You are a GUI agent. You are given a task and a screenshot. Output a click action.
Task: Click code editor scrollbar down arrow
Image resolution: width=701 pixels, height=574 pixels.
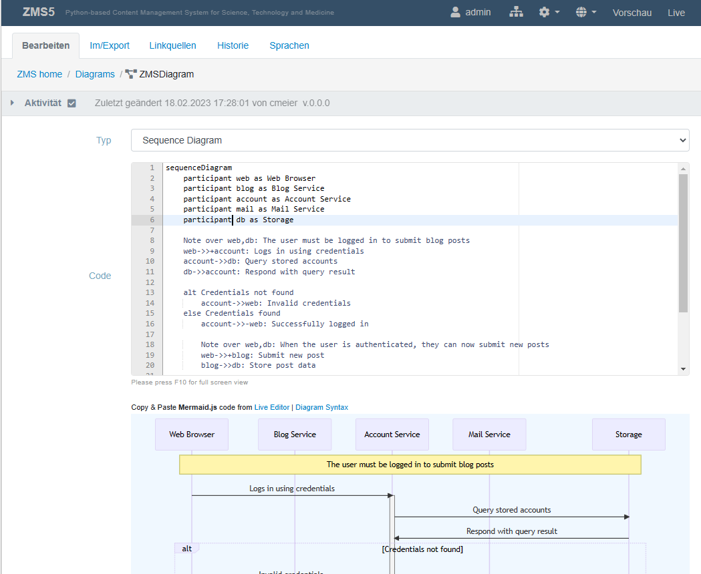click(683, 369)
